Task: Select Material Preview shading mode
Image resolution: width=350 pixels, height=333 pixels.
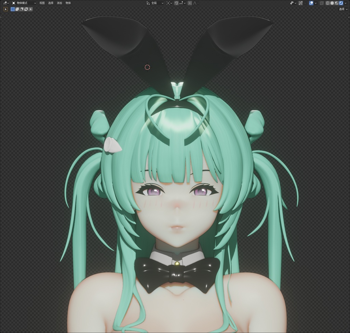Action: tap(337, 3)
